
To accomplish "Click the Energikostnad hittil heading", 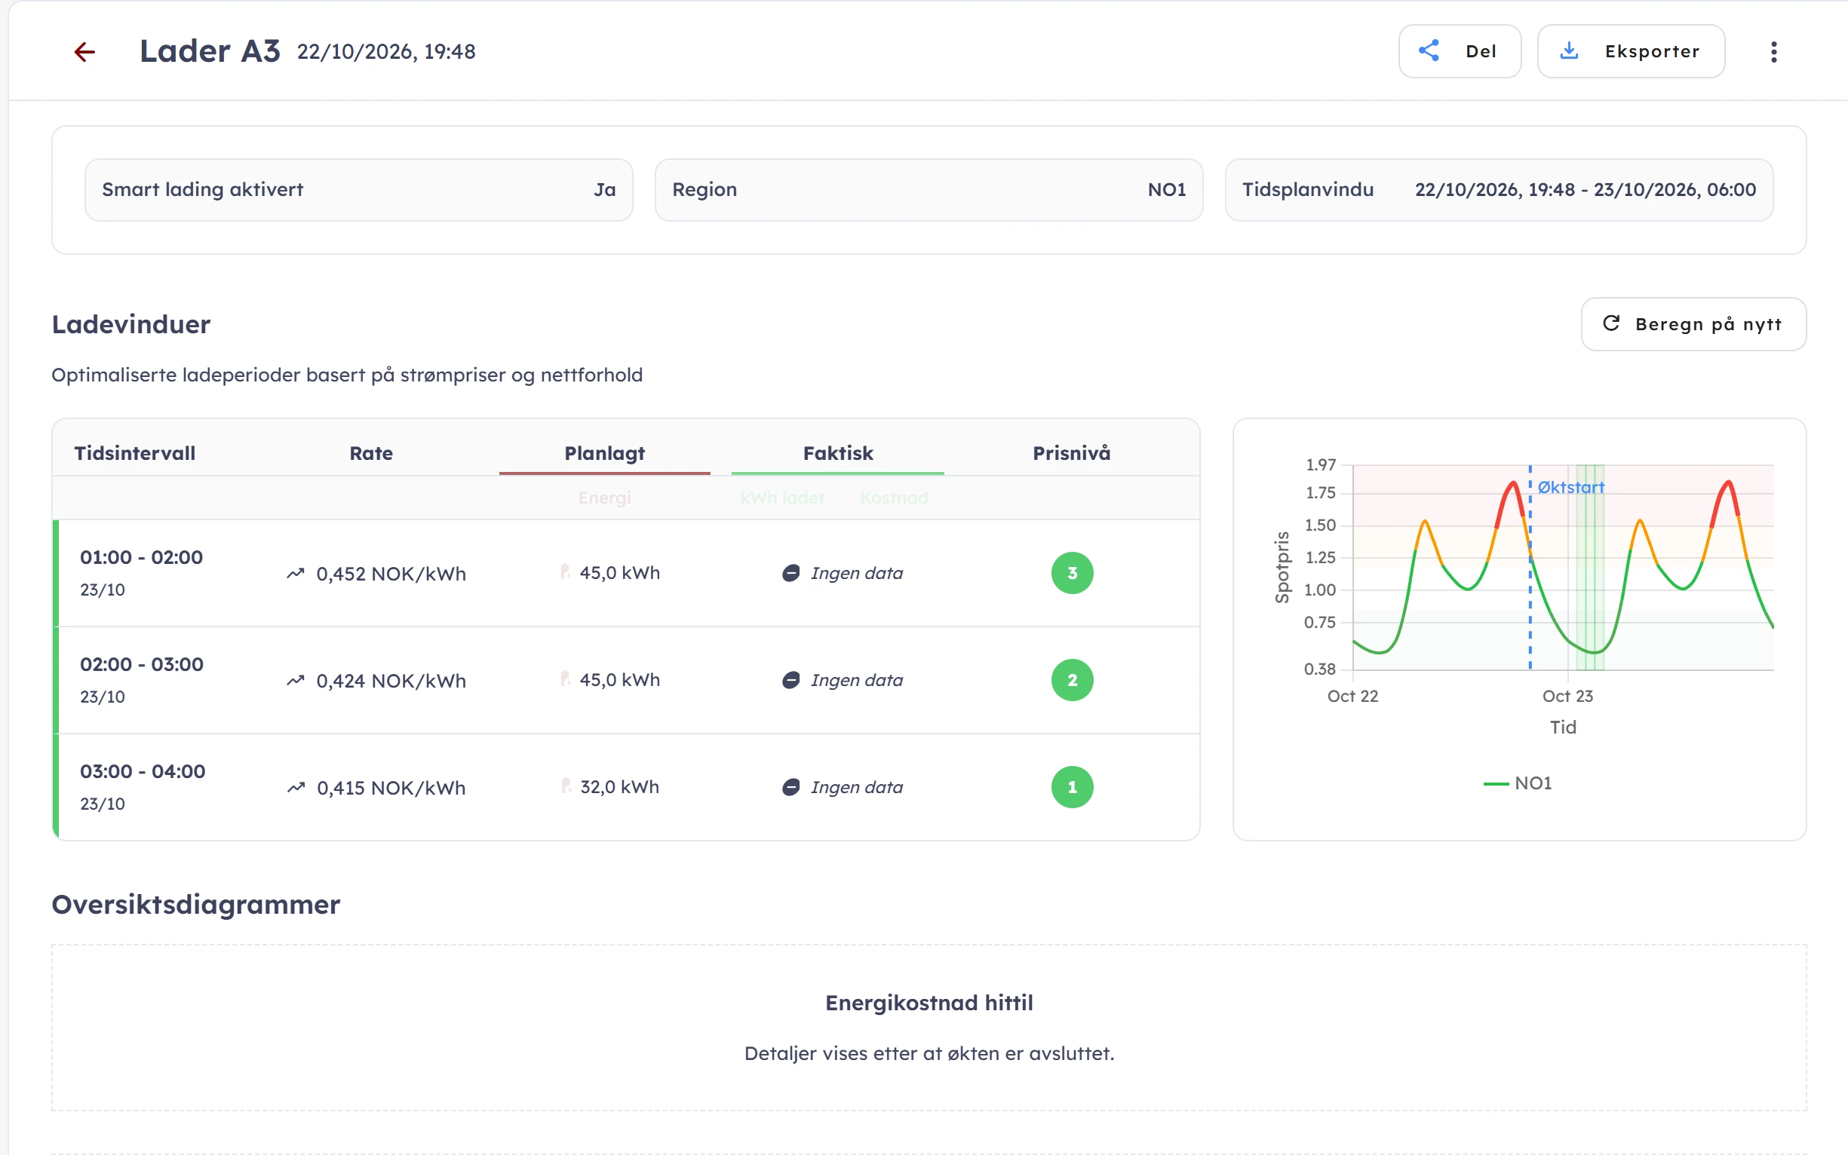I will tap(929, 1002).
